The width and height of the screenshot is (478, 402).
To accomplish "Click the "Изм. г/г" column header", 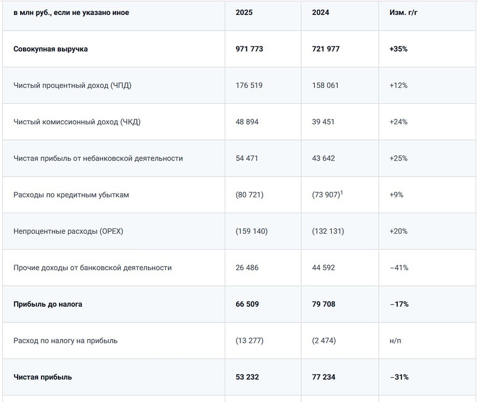I will (x=405, y=12).
